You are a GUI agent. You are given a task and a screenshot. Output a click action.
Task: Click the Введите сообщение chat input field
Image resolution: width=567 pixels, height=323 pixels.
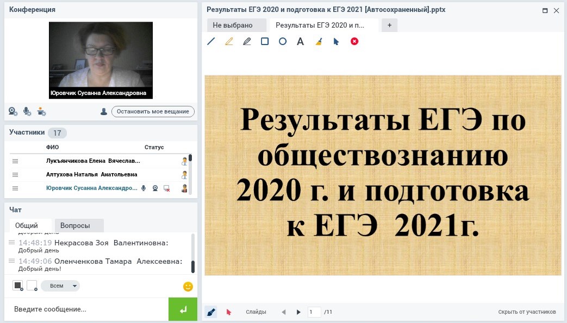(x=86, y=309)
